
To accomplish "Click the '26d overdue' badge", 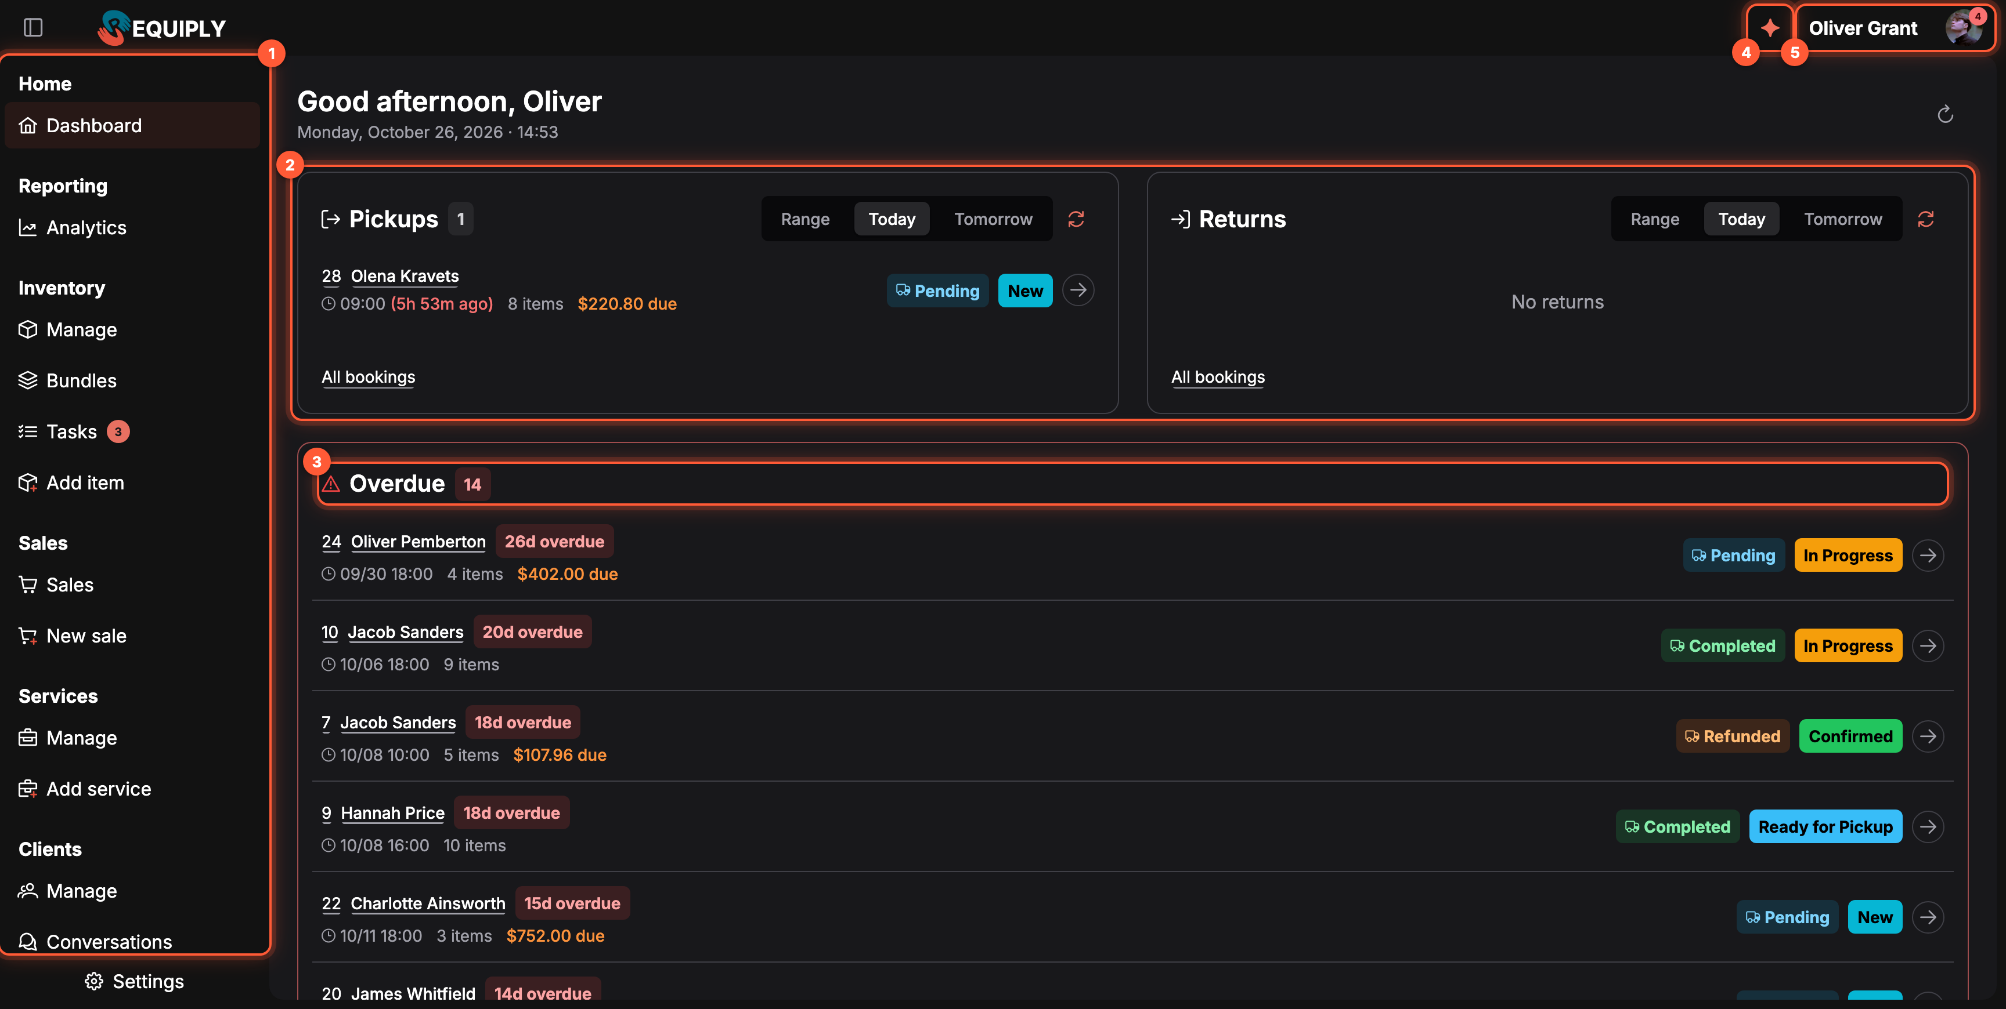I will (554, 542).
